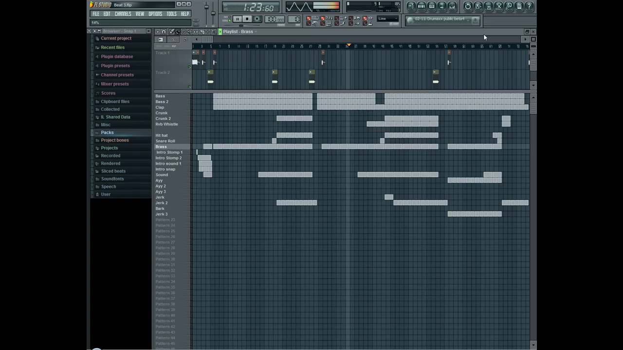
Task: Toggle the magnet snap icon in playlist
Action: [x=164, y=32]
